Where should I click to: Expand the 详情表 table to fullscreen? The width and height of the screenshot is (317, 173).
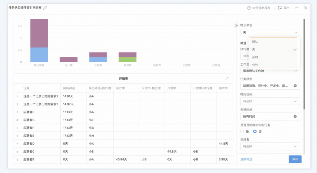(227, 79)
